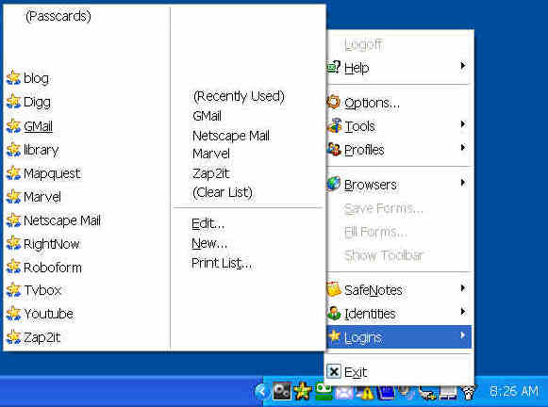Choose Print List... in logins menu
Viewport: 548px width, 407px height.
pos(222,263)
